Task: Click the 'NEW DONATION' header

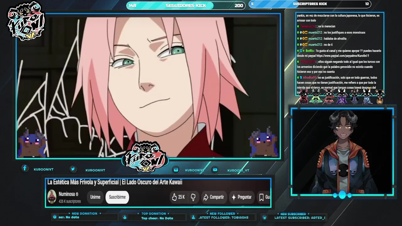Action: [x=84, y=213]
